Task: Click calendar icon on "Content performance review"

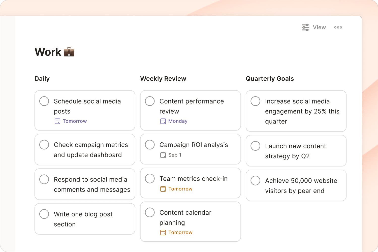Action: tap(163, 121)
